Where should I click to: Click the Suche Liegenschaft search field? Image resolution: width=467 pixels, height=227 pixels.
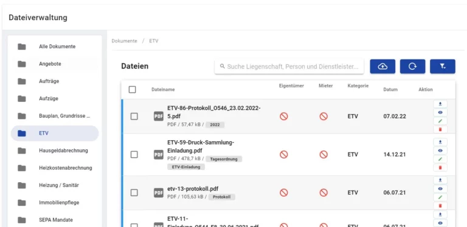click(x=289, y=67)
